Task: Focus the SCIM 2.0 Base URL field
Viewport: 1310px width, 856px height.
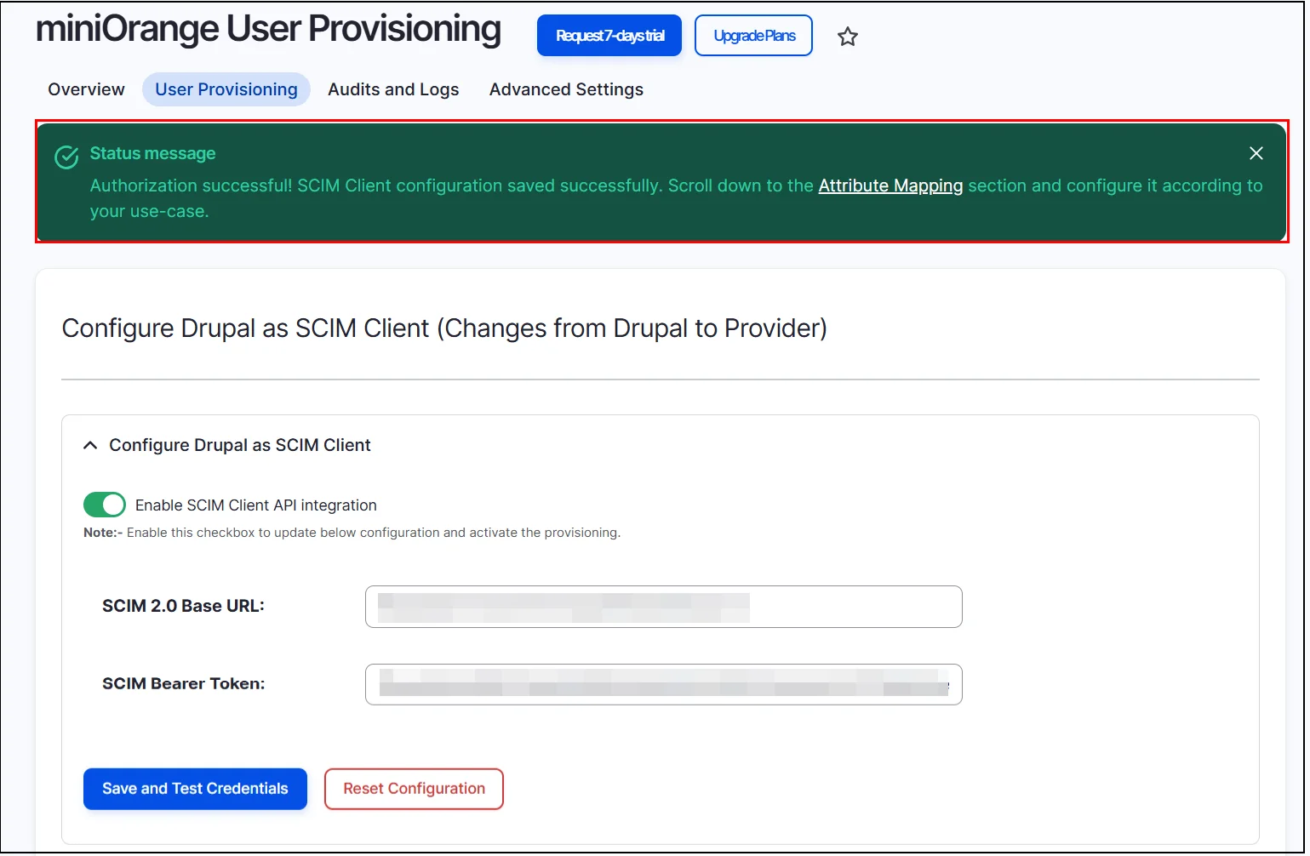Action: 664,607
